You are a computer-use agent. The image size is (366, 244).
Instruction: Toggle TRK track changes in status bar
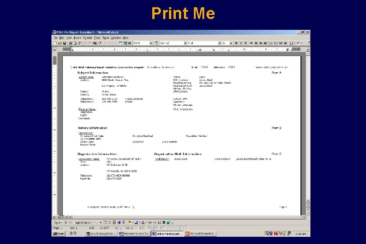point(150,228)
